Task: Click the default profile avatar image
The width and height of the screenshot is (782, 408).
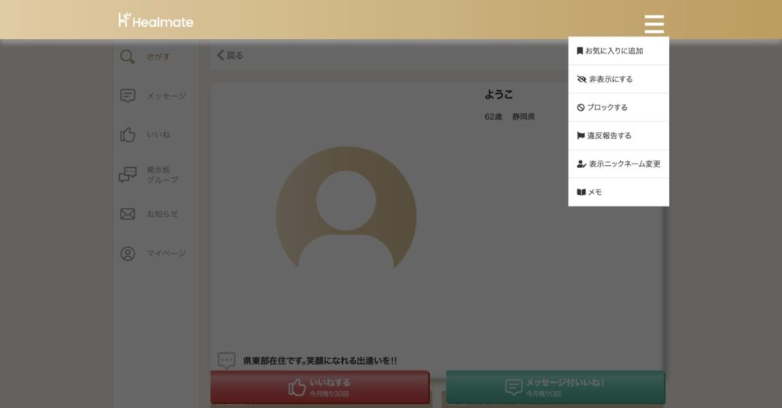Action: pyautogui.click(x=346, y=209)
